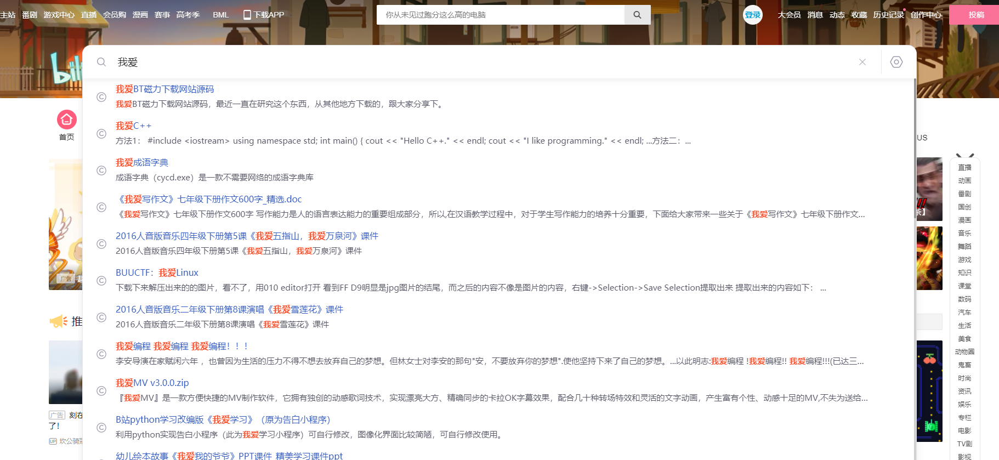
Task: Open 赛事 in top navigation
Action: [x=162, y=15]
